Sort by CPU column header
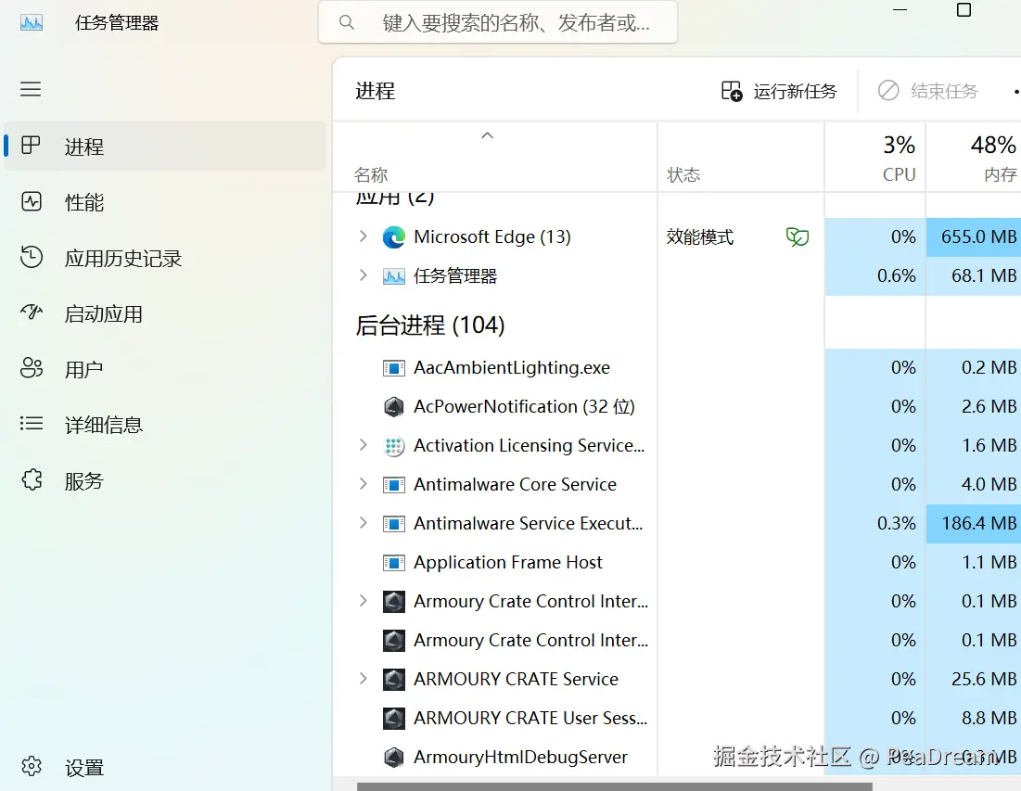This screenshot has width=1021, height=791. pyautogui.click(x=875, y=156)
